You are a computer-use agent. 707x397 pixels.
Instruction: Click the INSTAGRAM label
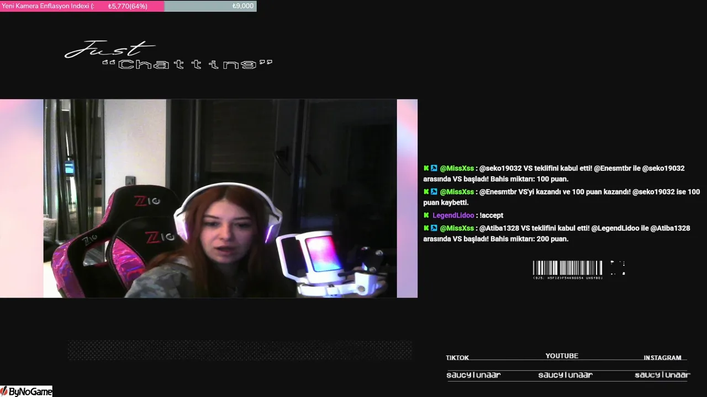point(662,358)
